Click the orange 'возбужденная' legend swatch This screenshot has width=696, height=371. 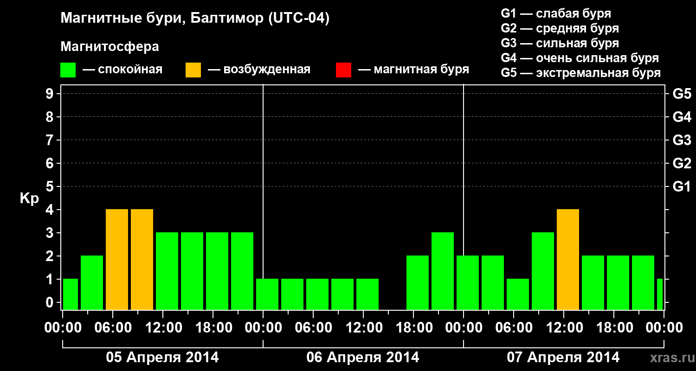click(x=193, y=70)
